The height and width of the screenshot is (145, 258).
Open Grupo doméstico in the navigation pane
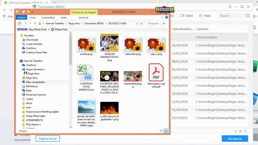(x=35, y=69)
